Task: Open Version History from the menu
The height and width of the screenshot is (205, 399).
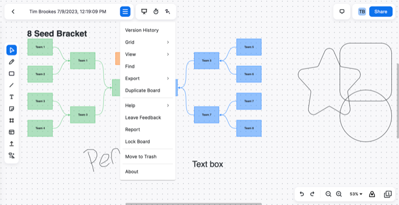Action: (148, 30)
